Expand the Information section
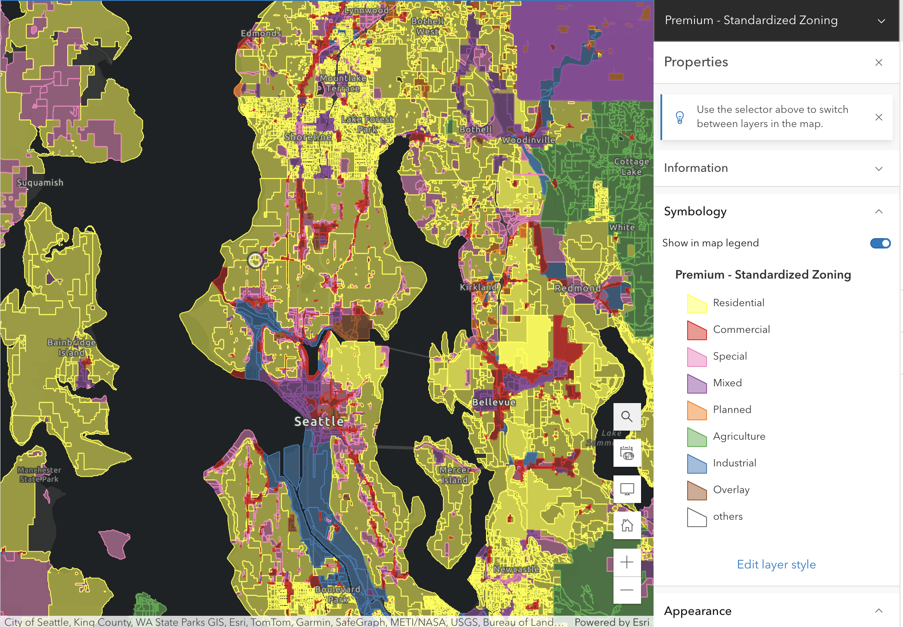Image resolution: width=903 pixels, height=627 pixels. point(879,168)
